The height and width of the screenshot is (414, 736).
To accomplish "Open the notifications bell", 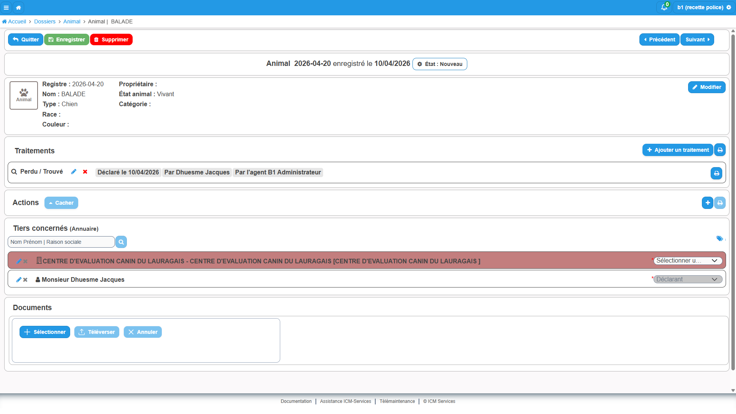I will coord(664,7).
